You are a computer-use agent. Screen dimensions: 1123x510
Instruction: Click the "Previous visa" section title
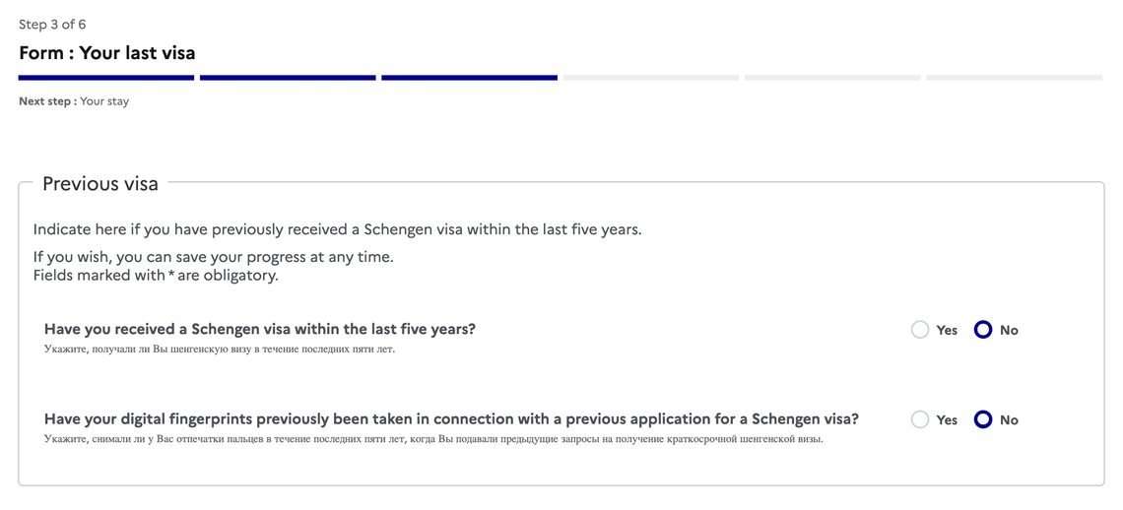tap(100, 184)
